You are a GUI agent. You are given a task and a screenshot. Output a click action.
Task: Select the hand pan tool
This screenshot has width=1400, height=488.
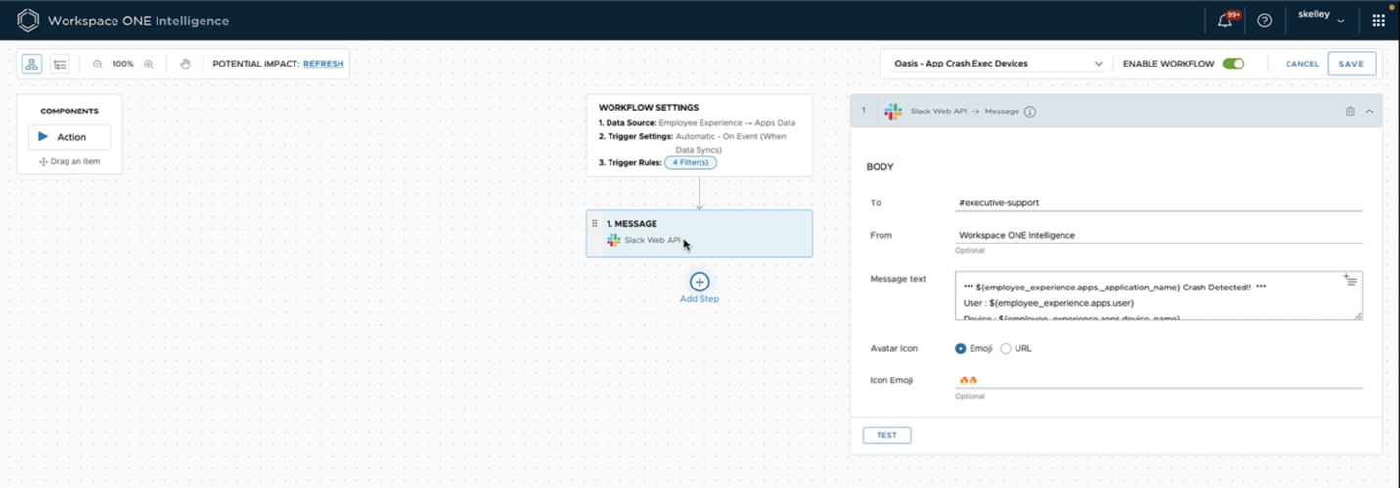[185, 65]
